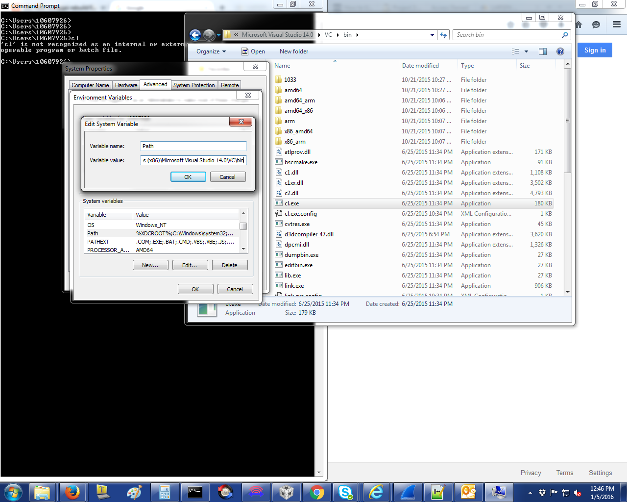Click into the Variable value field

[x=193, y=160]
